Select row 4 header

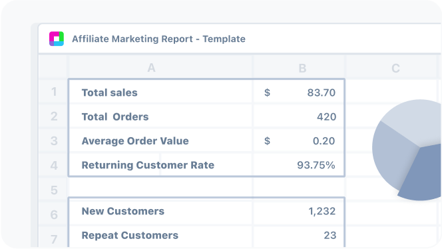(53, 165)
